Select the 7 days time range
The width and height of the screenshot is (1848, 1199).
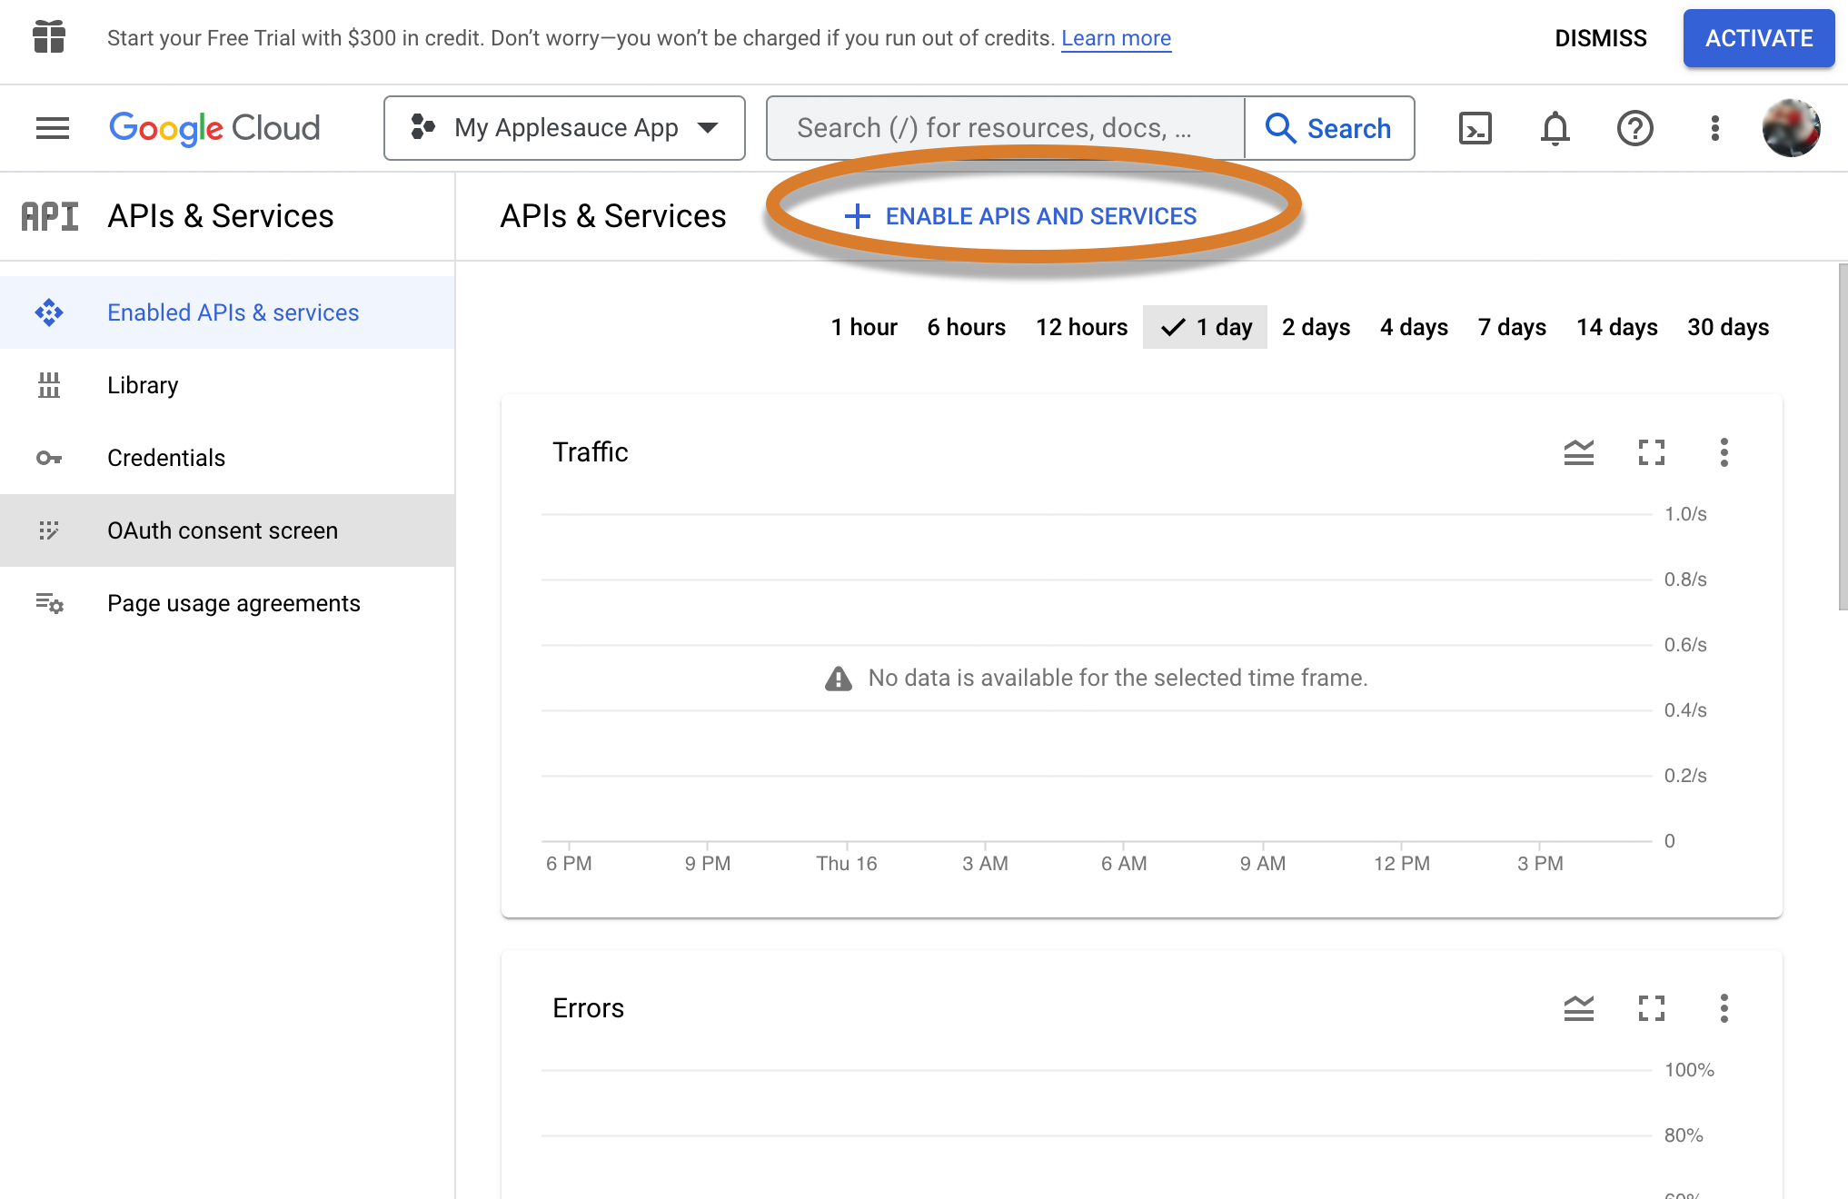(x=1512, y=327)
